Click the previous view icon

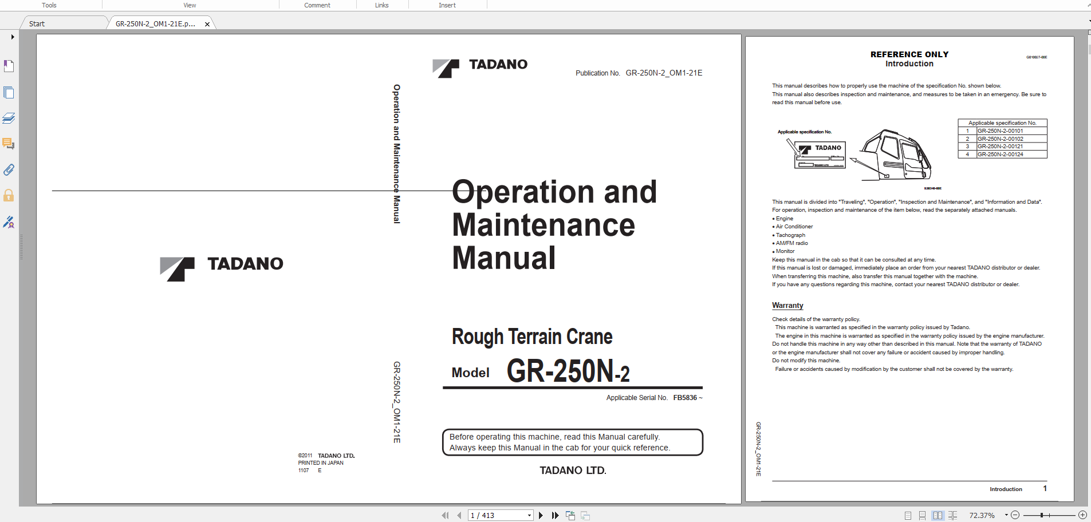(x=570, y=516)
